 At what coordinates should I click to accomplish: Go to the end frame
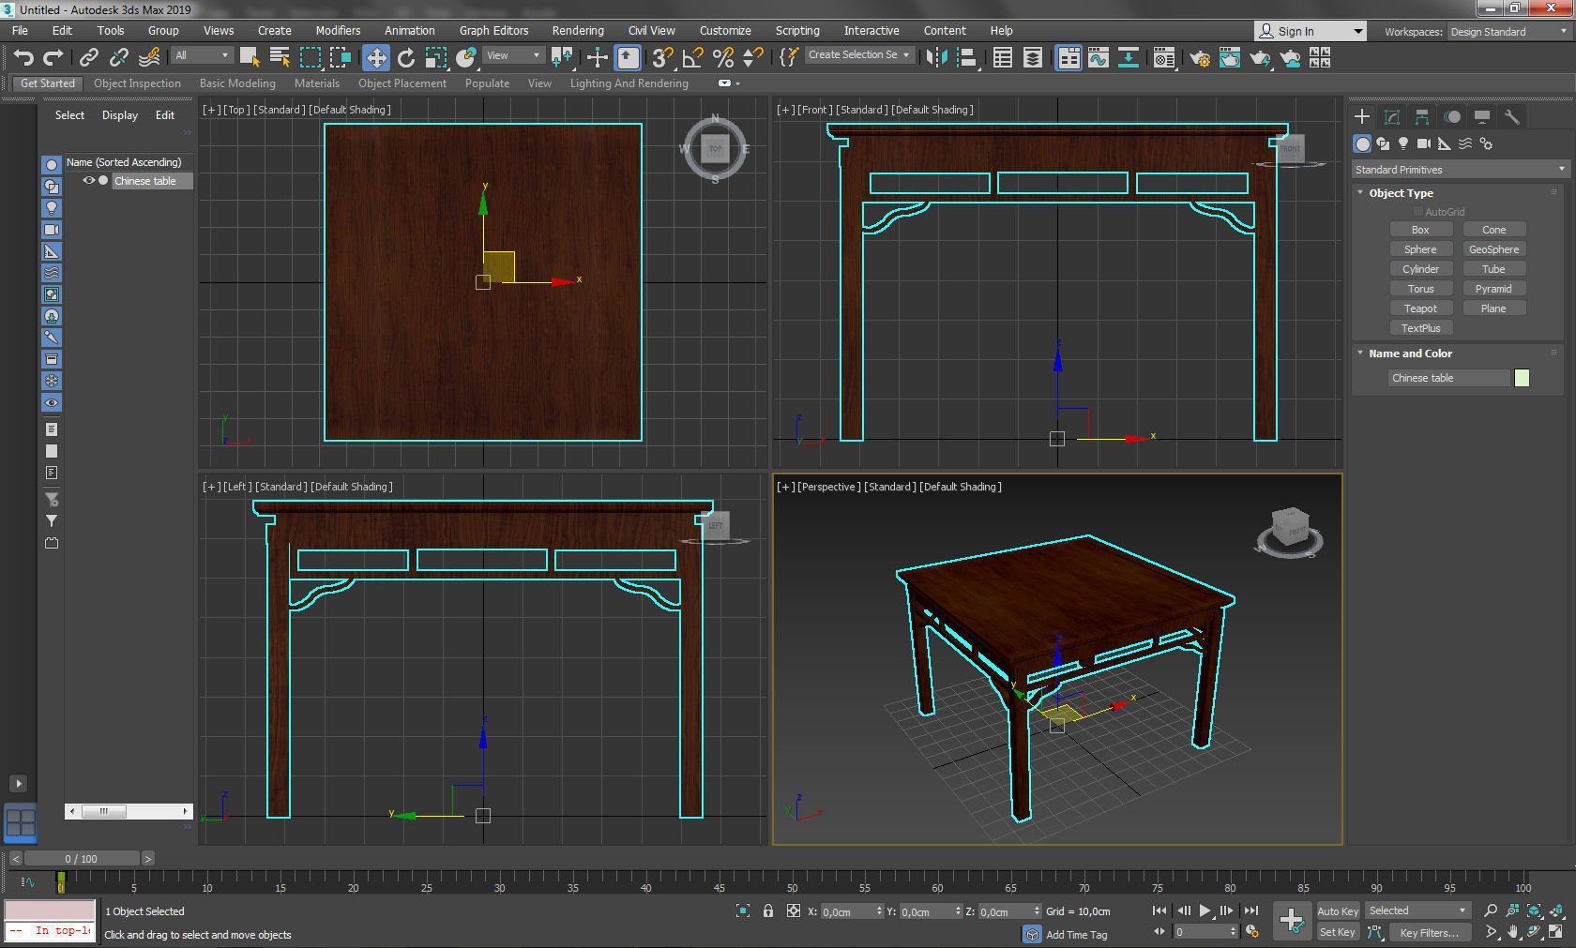coord(1250,910)
